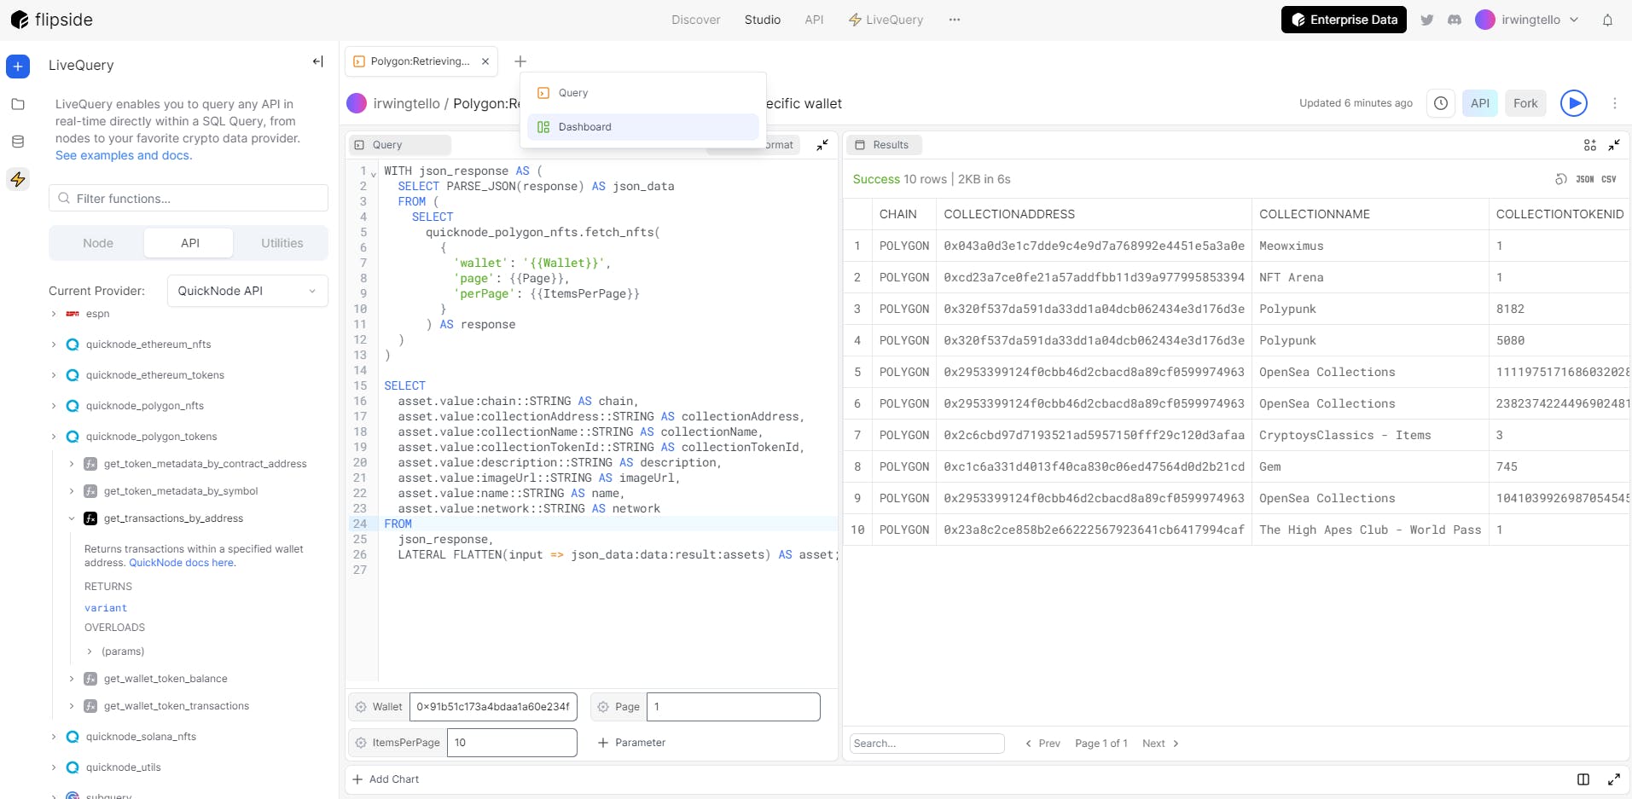The image size is (1632, 799).
Task: Collapse the LiveQuery sidebar panel
Action: [x=317, y=61]
